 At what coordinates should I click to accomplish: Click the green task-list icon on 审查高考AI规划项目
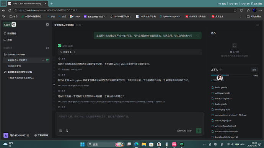point(47,60)
